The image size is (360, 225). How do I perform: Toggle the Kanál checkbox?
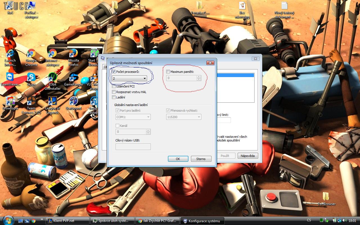(x=118, y=126)
